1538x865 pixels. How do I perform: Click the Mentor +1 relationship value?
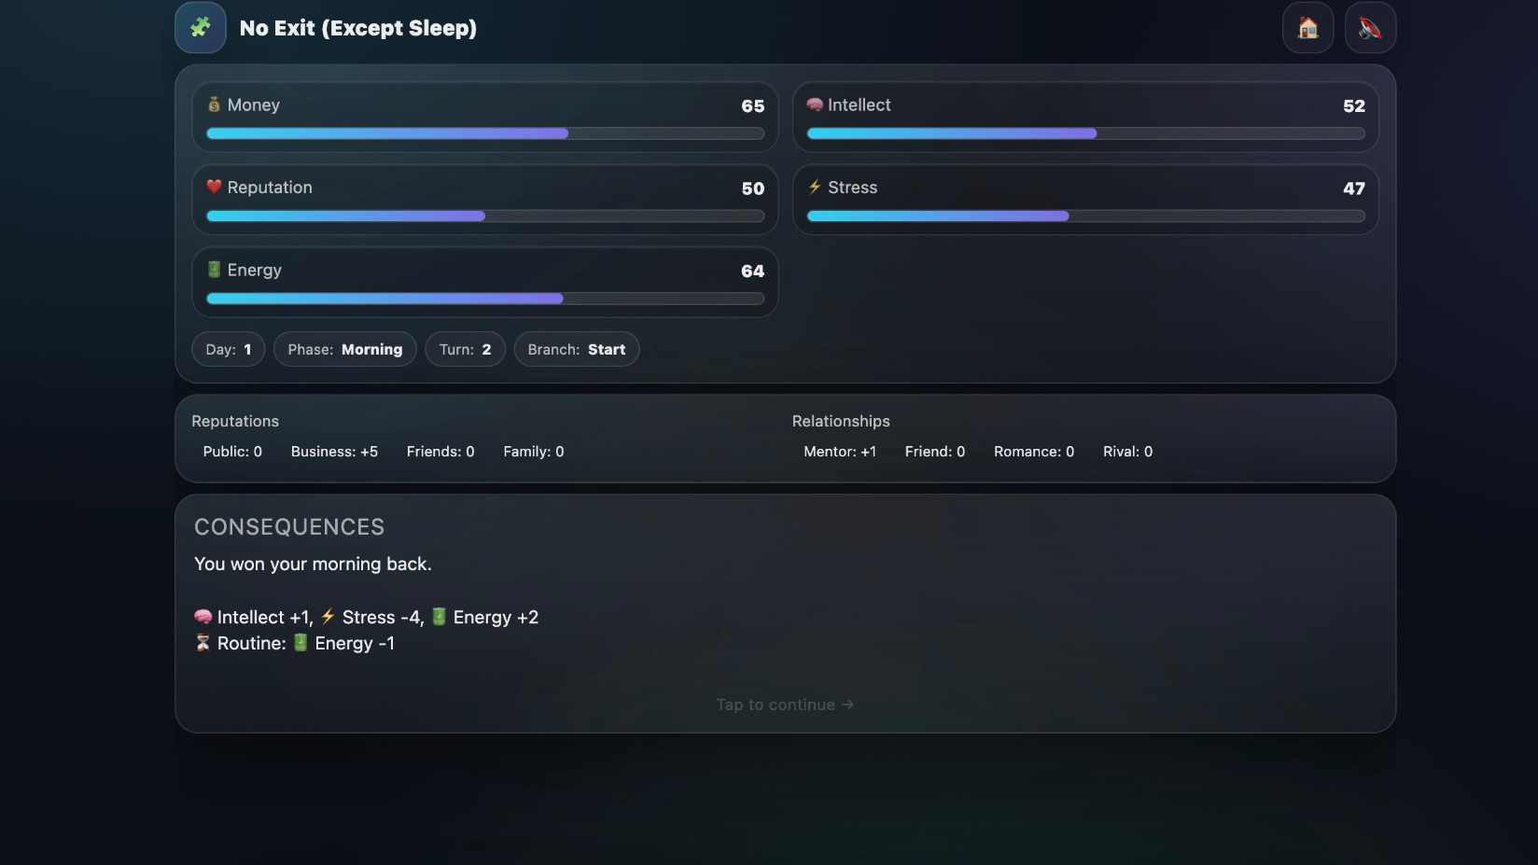(x=840, y=452)
